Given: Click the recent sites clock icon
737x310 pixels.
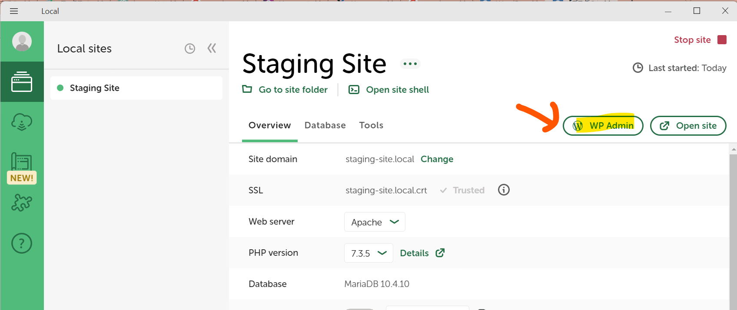Looking at the screenshot, I should click(190, 49).
